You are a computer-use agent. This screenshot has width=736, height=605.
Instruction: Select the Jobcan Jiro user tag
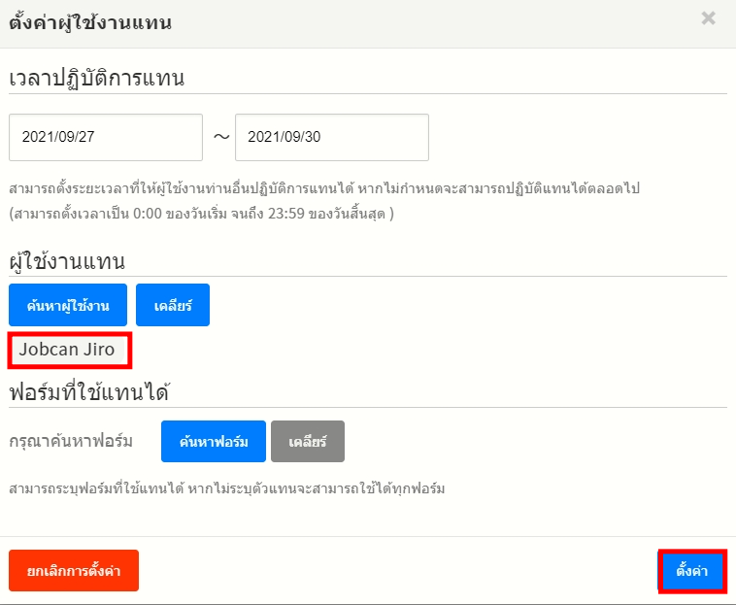68,350
